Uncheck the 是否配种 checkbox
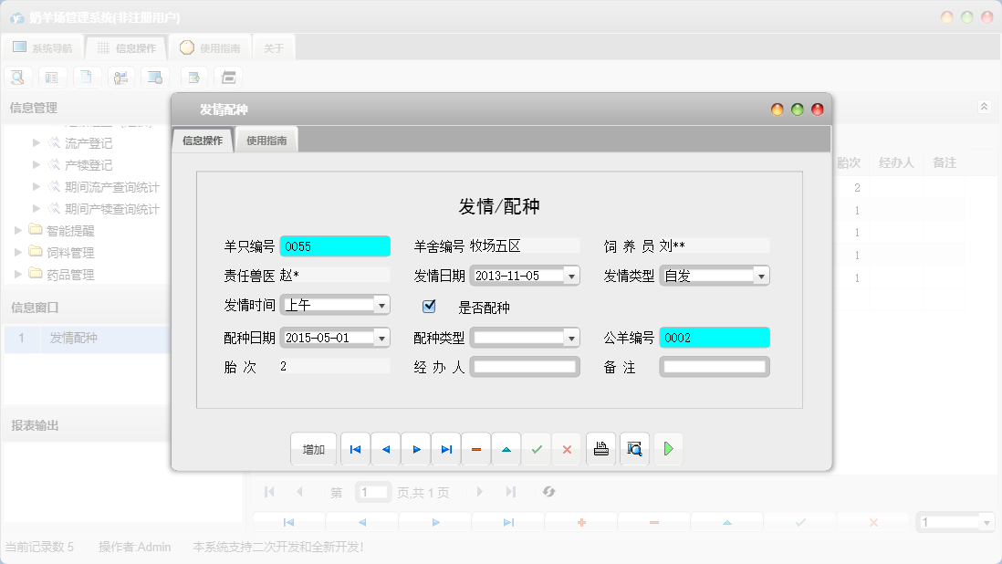This screenshot has height=564, width=1002. pyautogui.click(x=429, y=307)
